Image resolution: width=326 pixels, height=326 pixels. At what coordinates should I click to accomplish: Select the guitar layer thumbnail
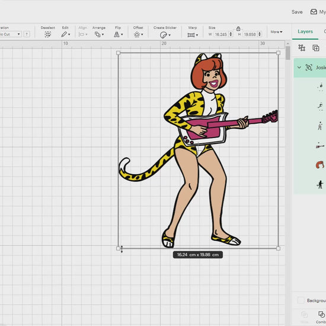coord(320,146)
